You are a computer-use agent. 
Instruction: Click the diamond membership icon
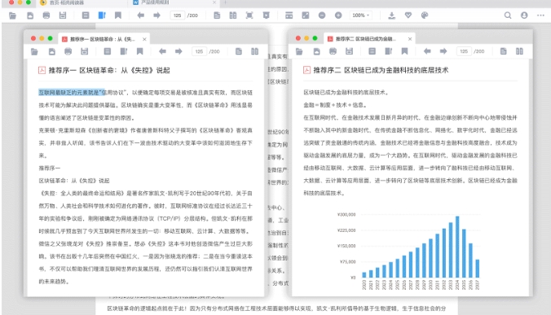[x=408, y=15]
